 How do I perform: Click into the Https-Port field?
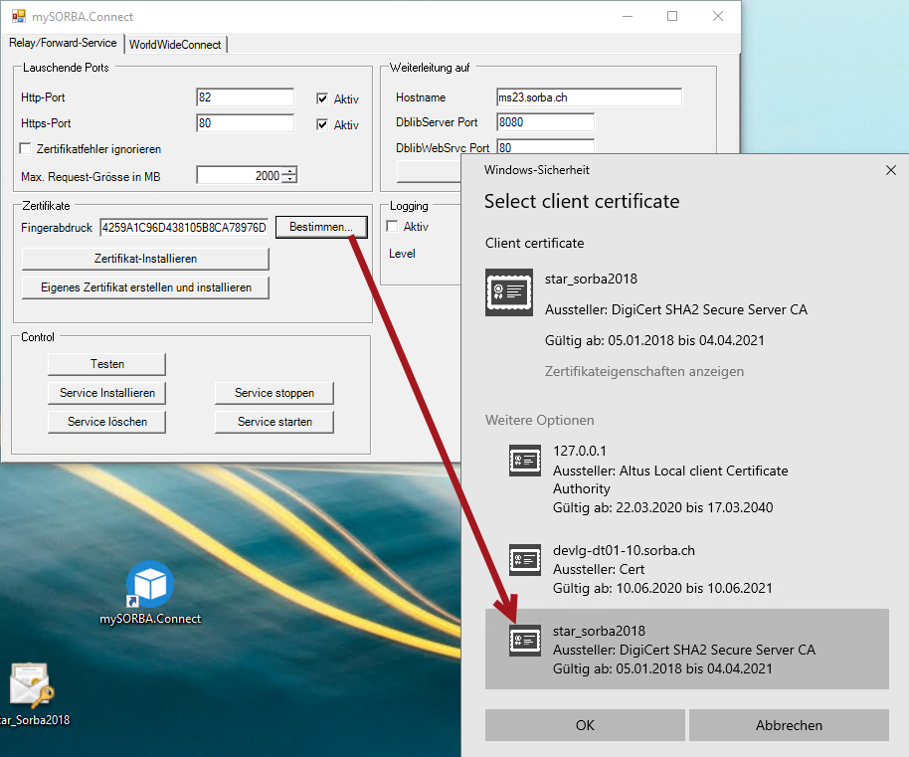[x=246, y=123]
